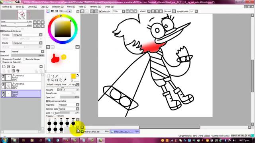Viewport: 255px width, 143px height.
Task: Click toolbar zoom in plus button
Action: click(131, 12)
